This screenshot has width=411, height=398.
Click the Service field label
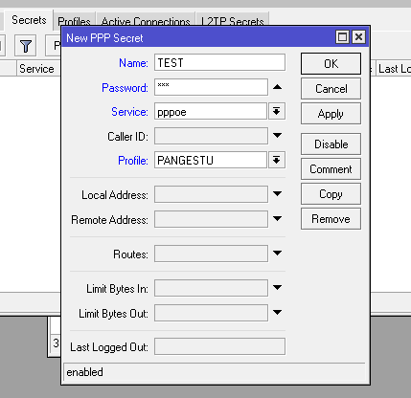tap(129, 112)
